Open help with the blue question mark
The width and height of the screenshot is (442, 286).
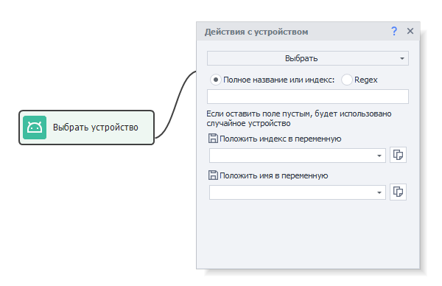[394, 31]
